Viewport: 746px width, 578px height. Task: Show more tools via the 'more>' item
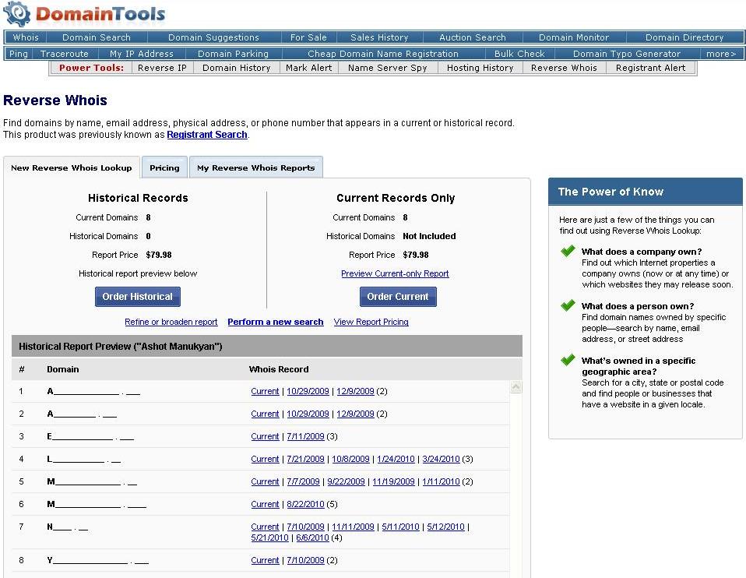(721, 54)
